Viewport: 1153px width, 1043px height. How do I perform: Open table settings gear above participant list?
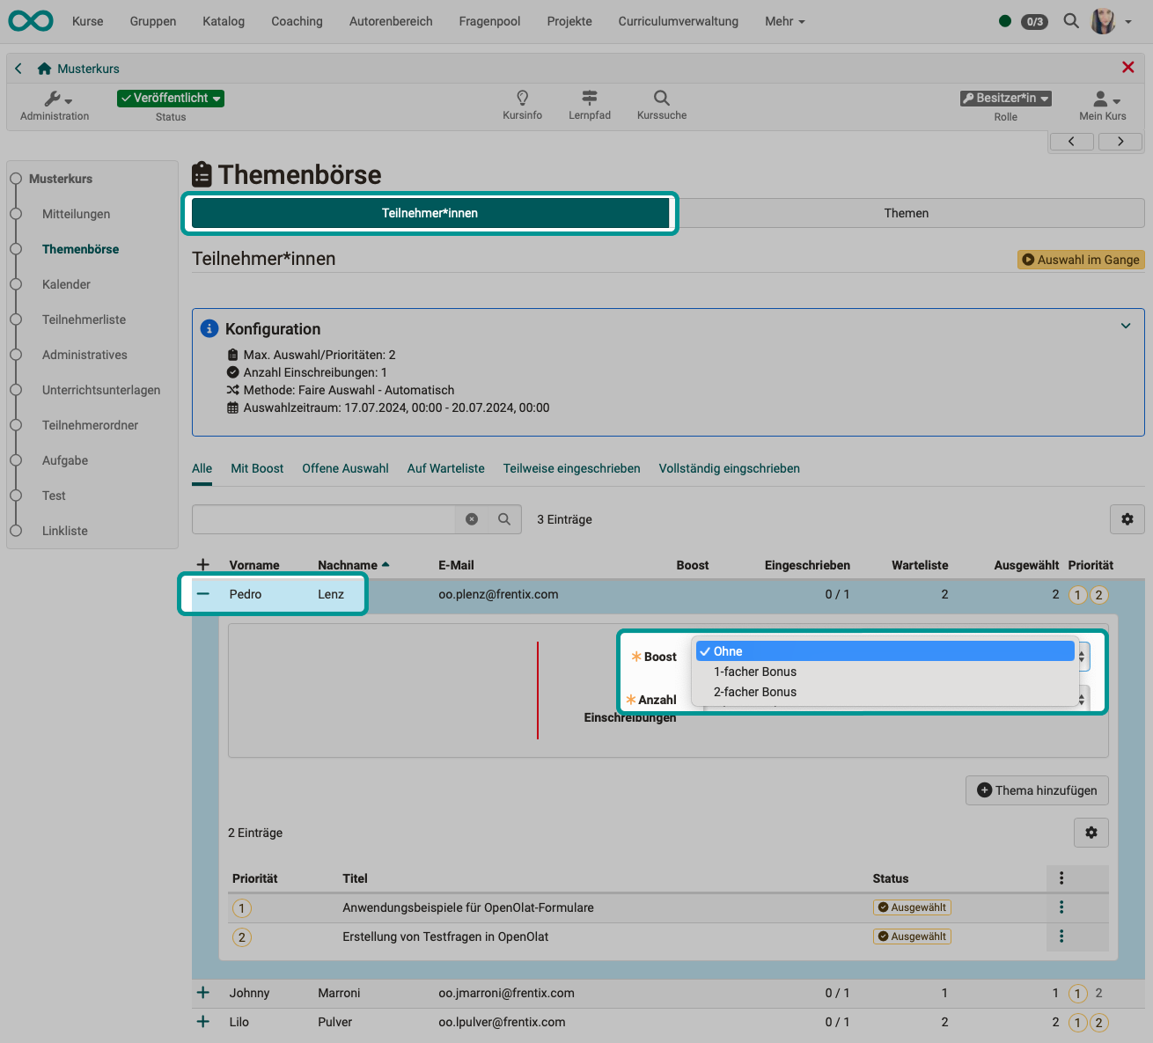(x=1127, y=519)
